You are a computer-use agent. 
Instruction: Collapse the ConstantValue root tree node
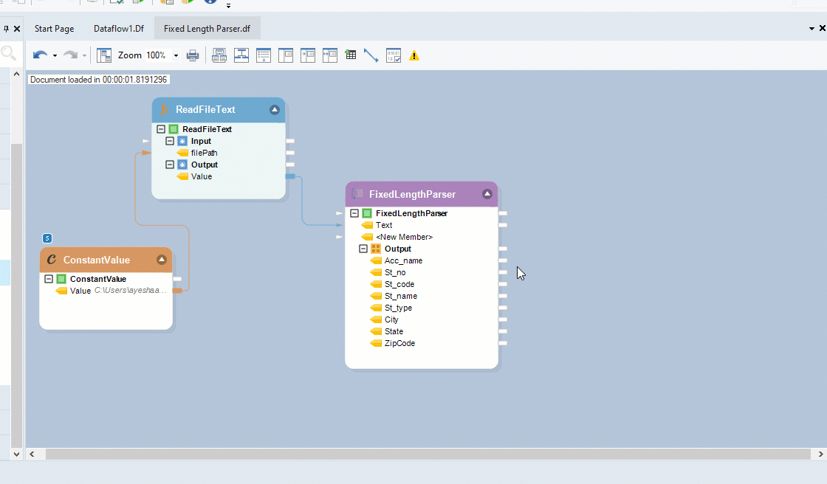(x=49, y=279)
